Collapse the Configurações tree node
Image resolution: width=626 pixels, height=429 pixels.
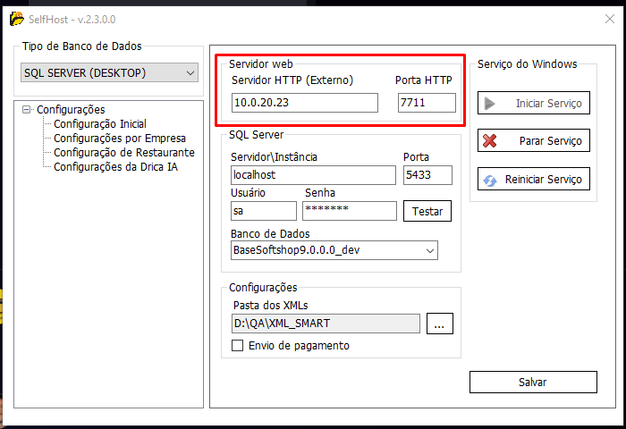(27, 110)
